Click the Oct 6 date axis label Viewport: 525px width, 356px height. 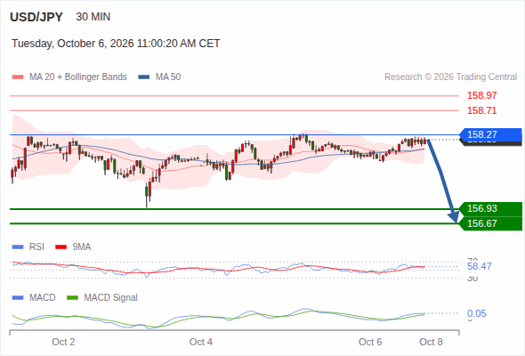pyautogui.click(x=370, y=342)
